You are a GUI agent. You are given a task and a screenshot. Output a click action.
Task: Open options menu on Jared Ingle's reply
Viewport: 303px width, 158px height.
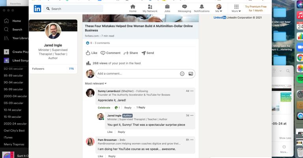pos(192,115)
